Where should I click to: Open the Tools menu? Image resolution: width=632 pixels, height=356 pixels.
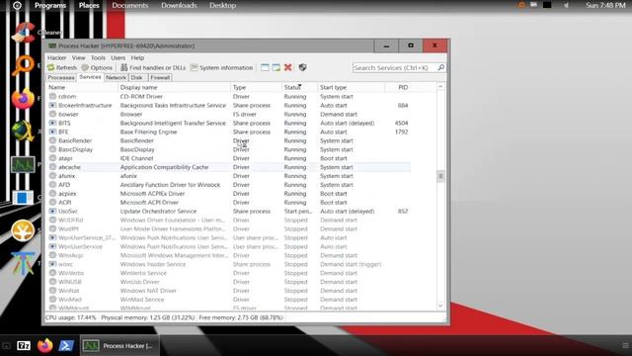[x=98, y=57]
